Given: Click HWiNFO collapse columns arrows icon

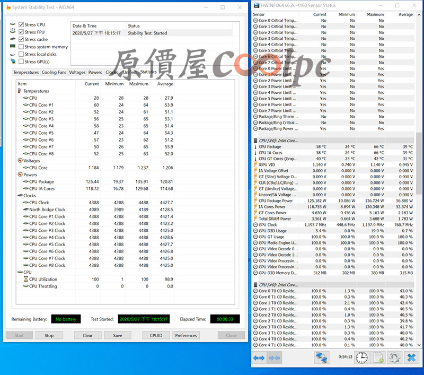Looking at the screenshot, I should [x=275, y=358].
